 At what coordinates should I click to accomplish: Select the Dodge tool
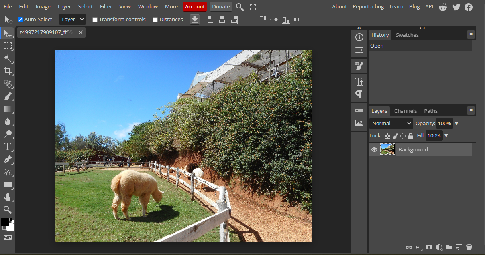[x=8, y=134]
